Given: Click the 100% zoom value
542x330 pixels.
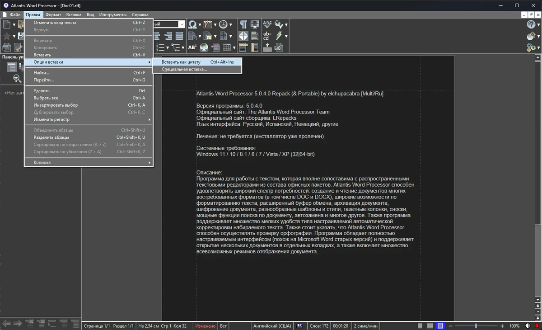Looking at the screenshot, I should (514, 326).
